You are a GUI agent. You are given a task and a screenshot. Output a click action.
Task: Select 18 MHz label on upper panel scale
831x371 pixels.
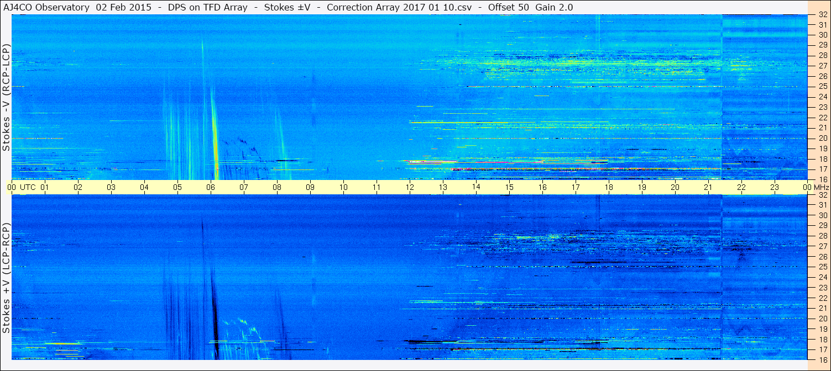(822, 159)
